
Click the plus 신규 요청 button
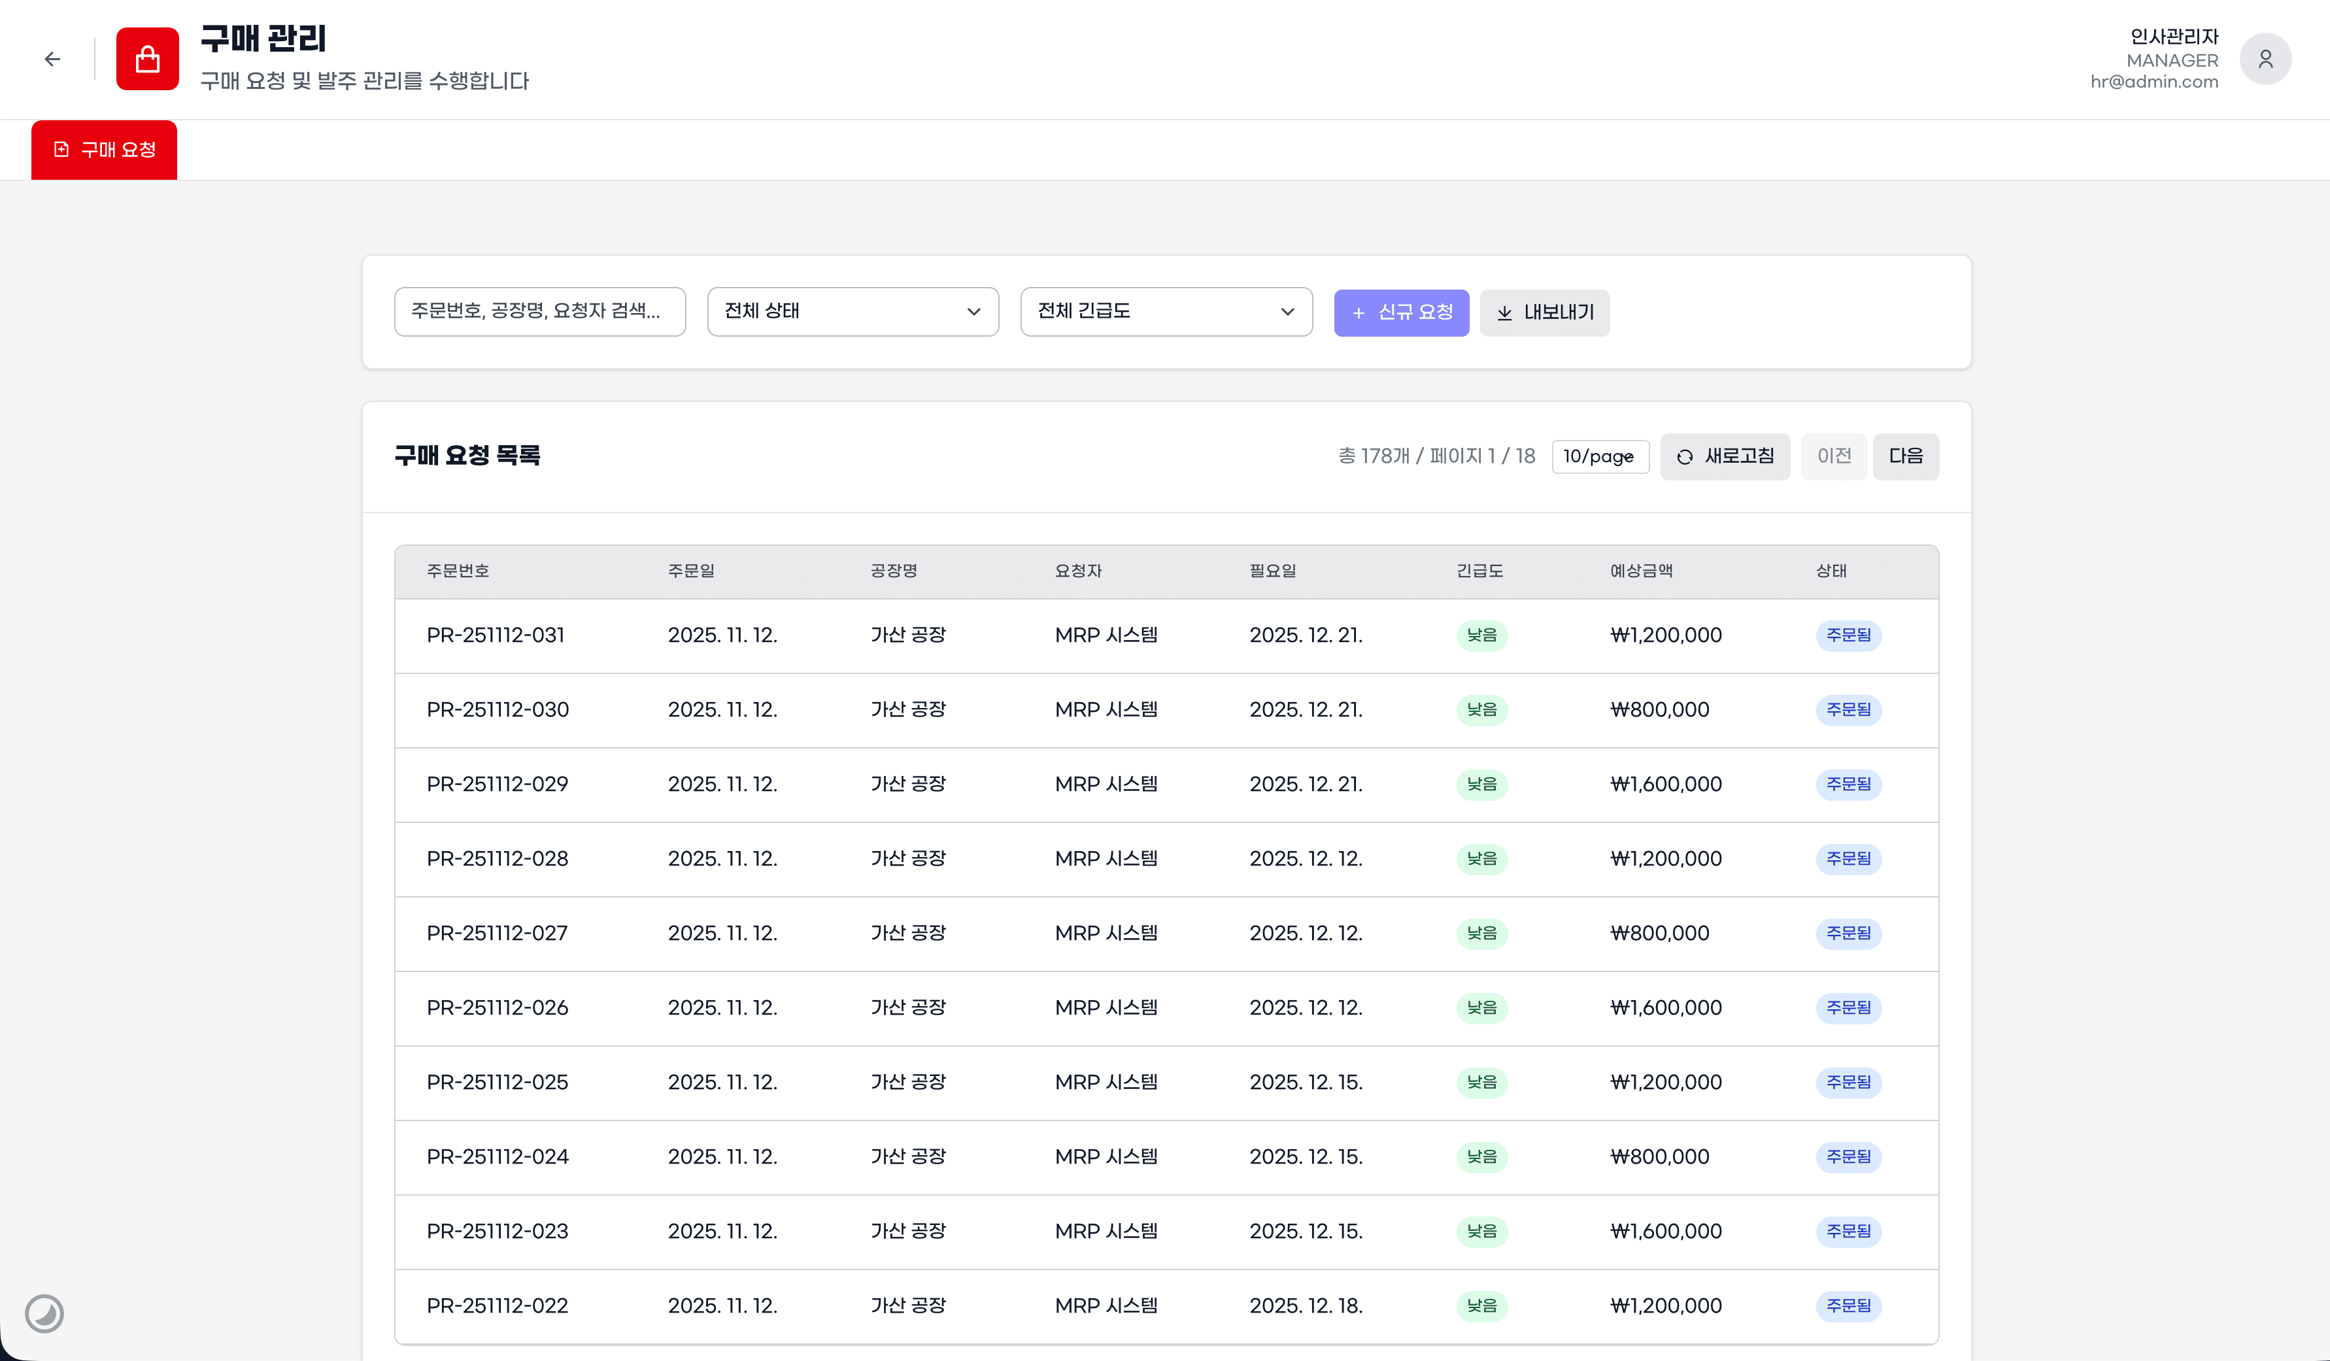pyautogui.click(x=1401, y=312)
